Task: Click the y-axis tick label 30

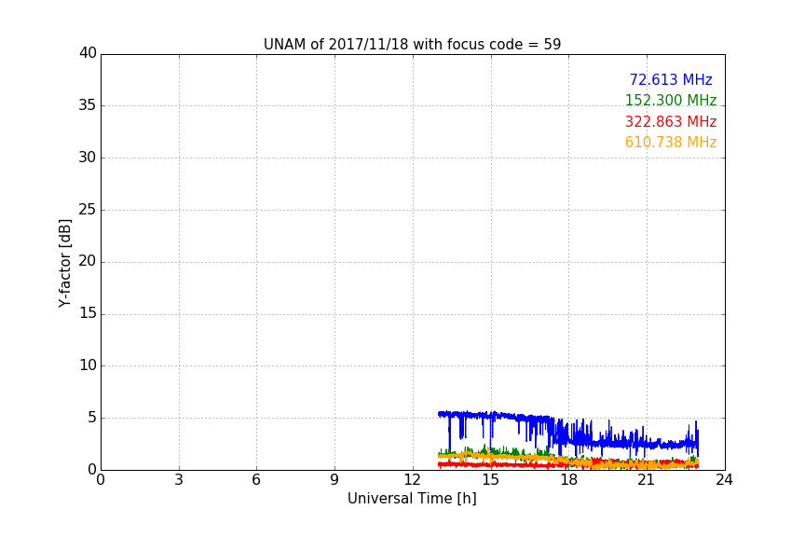Action: pyautogui.click(x=88, y=158)
